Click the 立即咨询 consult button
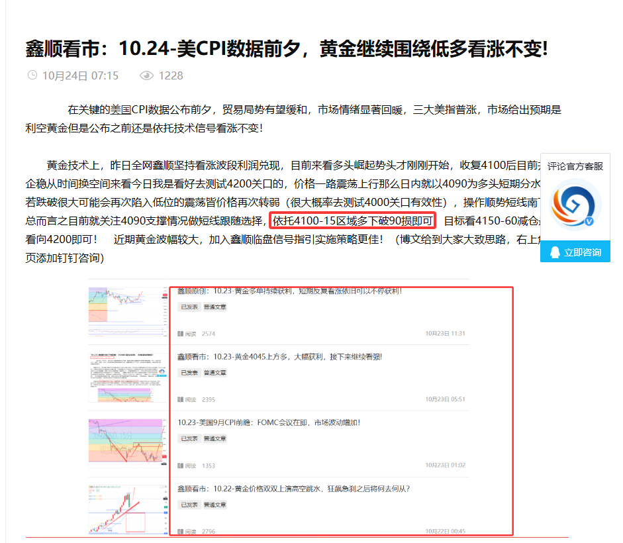The width and height of the screenshot is (623, 543). click(x=575, y=252)
